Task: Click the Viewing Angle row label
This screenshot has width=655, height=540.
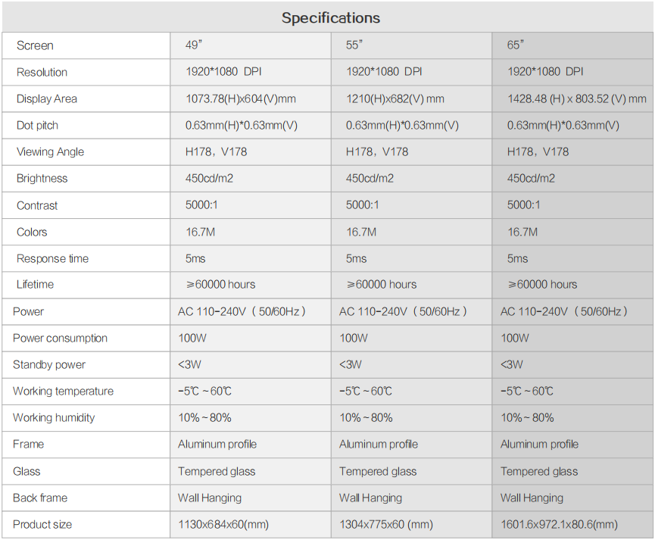Action: pyautogui.click(x=51, y=151)
